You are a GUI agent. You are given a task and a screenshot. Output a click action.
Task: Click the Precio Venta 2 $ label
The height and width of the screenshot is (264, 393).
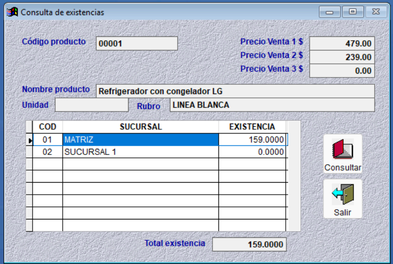click(x=272, y=55)
